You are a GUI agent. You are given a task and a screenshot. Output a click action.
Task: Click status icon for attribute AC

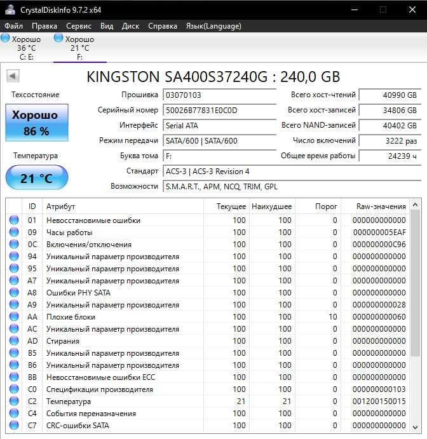[14, 328]
